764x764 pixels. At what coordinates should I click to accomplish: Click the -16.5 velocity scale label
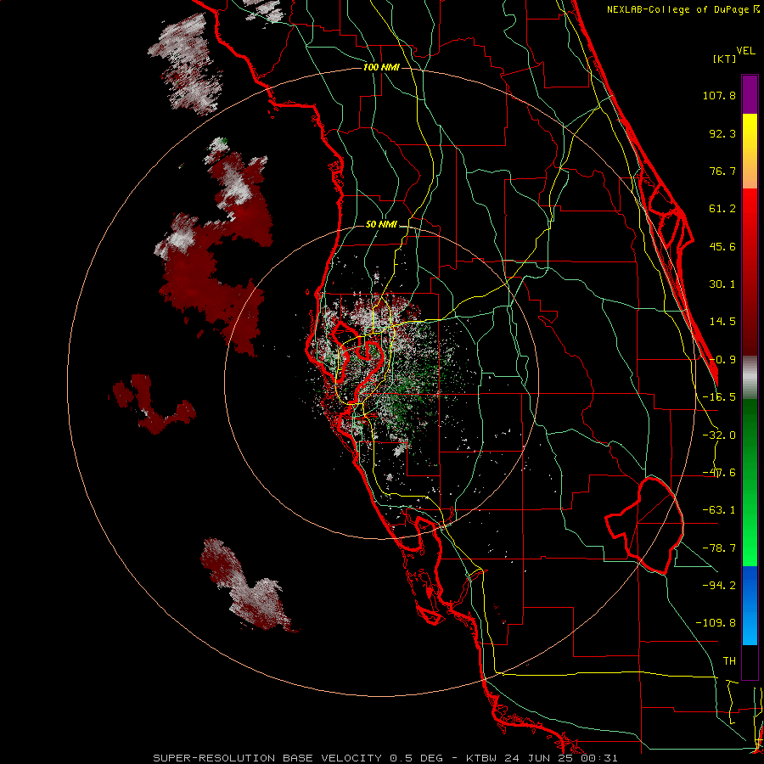click(x=719, y=397)
